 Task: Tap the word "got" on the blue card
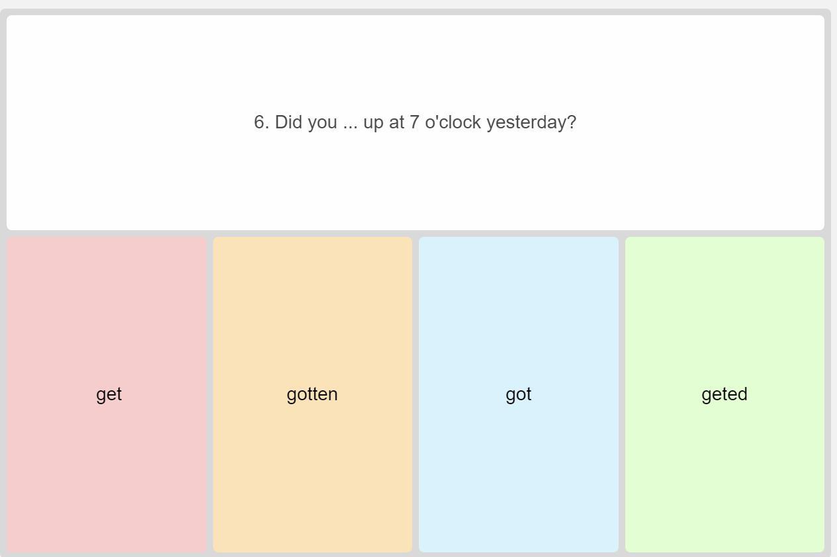point(519,394)
